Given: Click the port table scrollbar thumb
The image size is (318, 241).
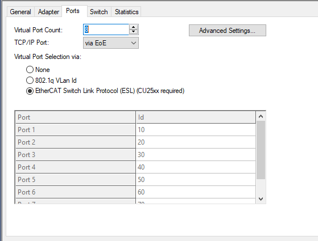Looking at the screenshot, I should tap(261, 150).
